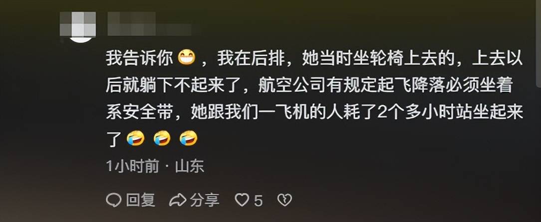Click the comment's first line starting 我告诉你
Viewport: 541px width, 222px height.
click(x=314, y=59)
